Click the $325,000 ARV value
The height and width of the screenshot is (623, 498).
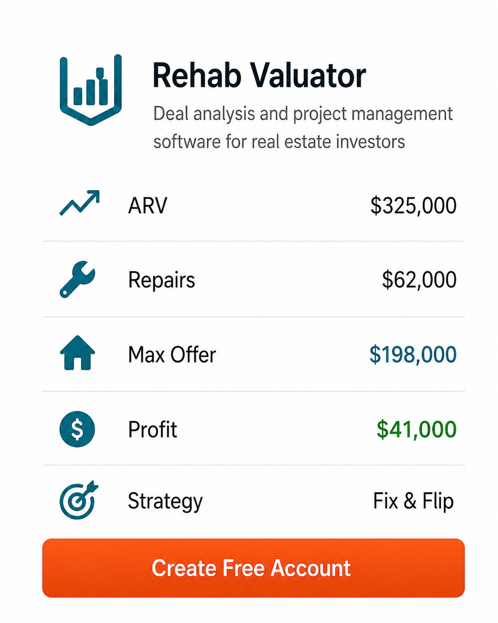(414, 205)
